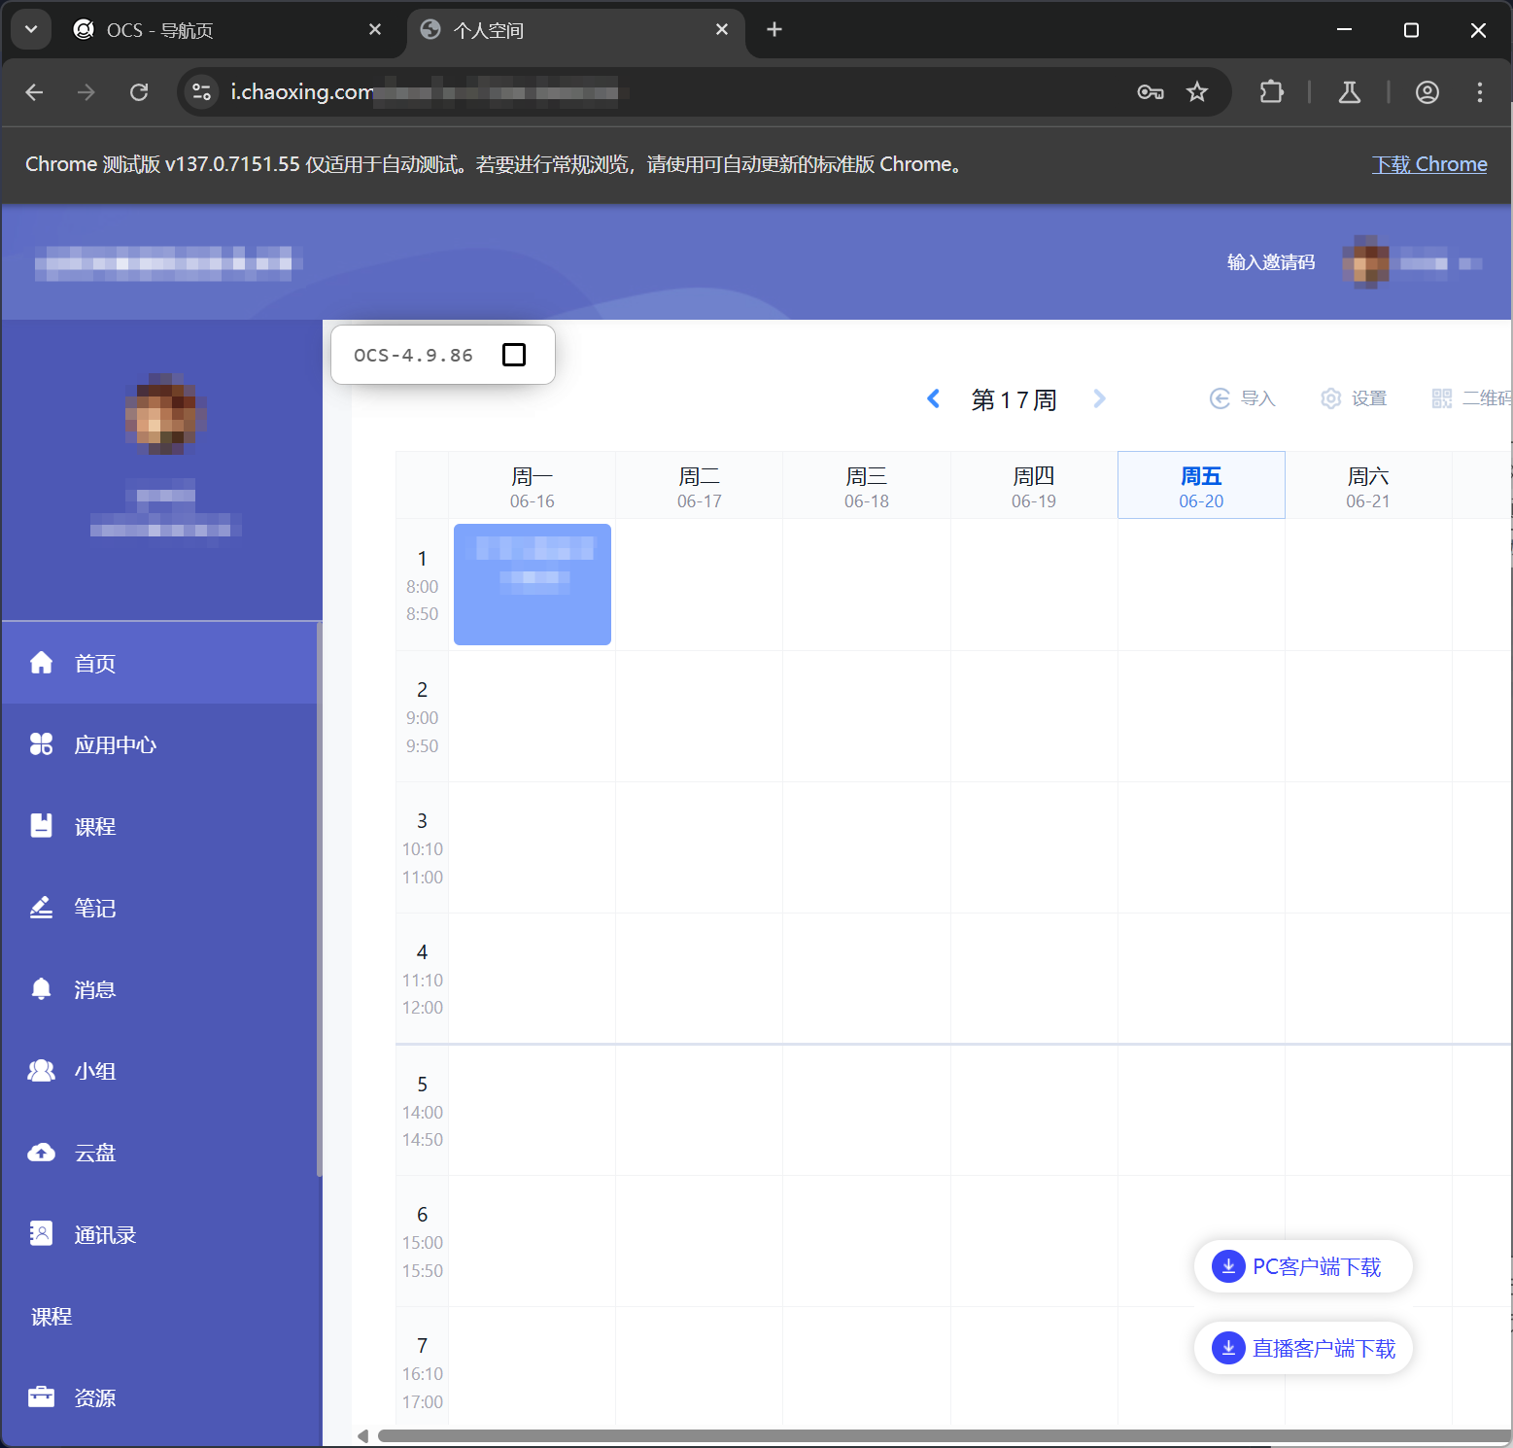
Task: Go to the previous week arrow
Action: (934, 398)
